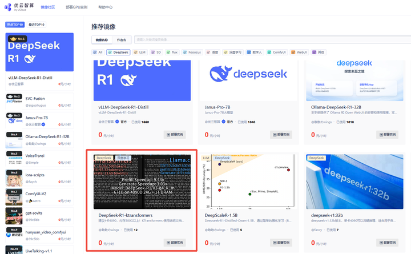Switch to the 热点TOP10 tab
Viewport: 411px width, 254px height.
coord(15,25)
